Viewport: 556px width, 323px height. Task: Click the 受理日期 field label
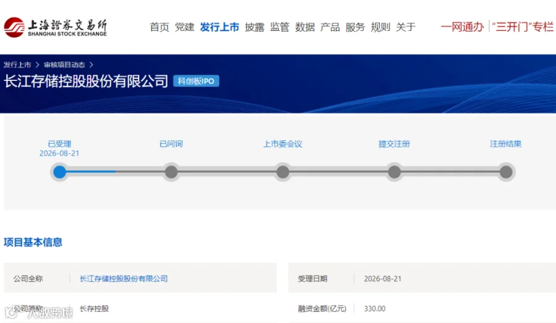[x=313, y=279]
